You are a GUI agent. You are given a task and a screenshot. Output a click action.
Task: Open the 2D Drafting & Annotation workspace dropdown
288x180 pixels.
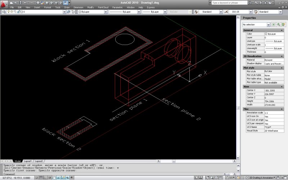coord(260,177)
